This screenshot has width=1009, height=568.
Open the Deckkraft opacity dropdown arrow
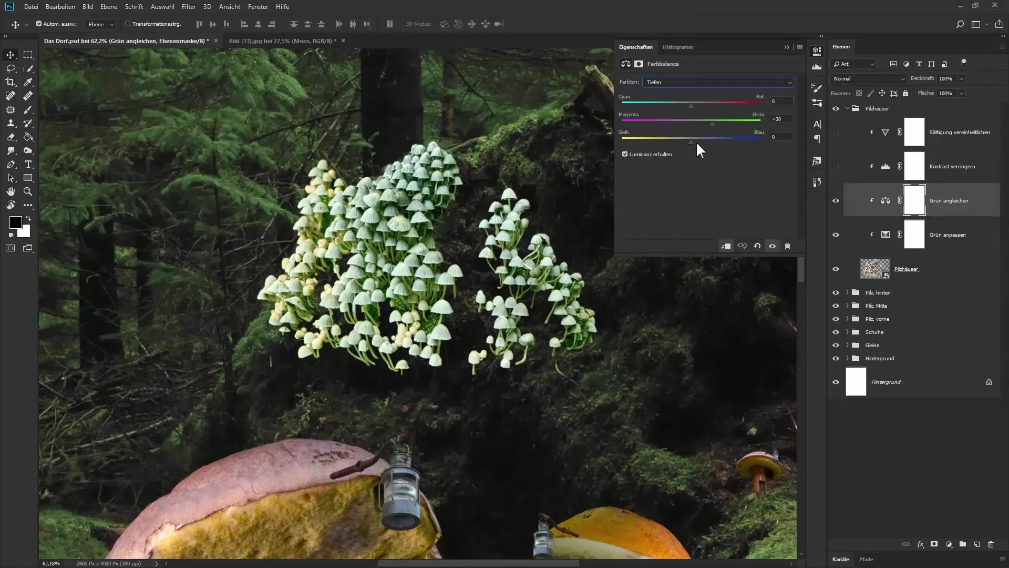(961, 79)
